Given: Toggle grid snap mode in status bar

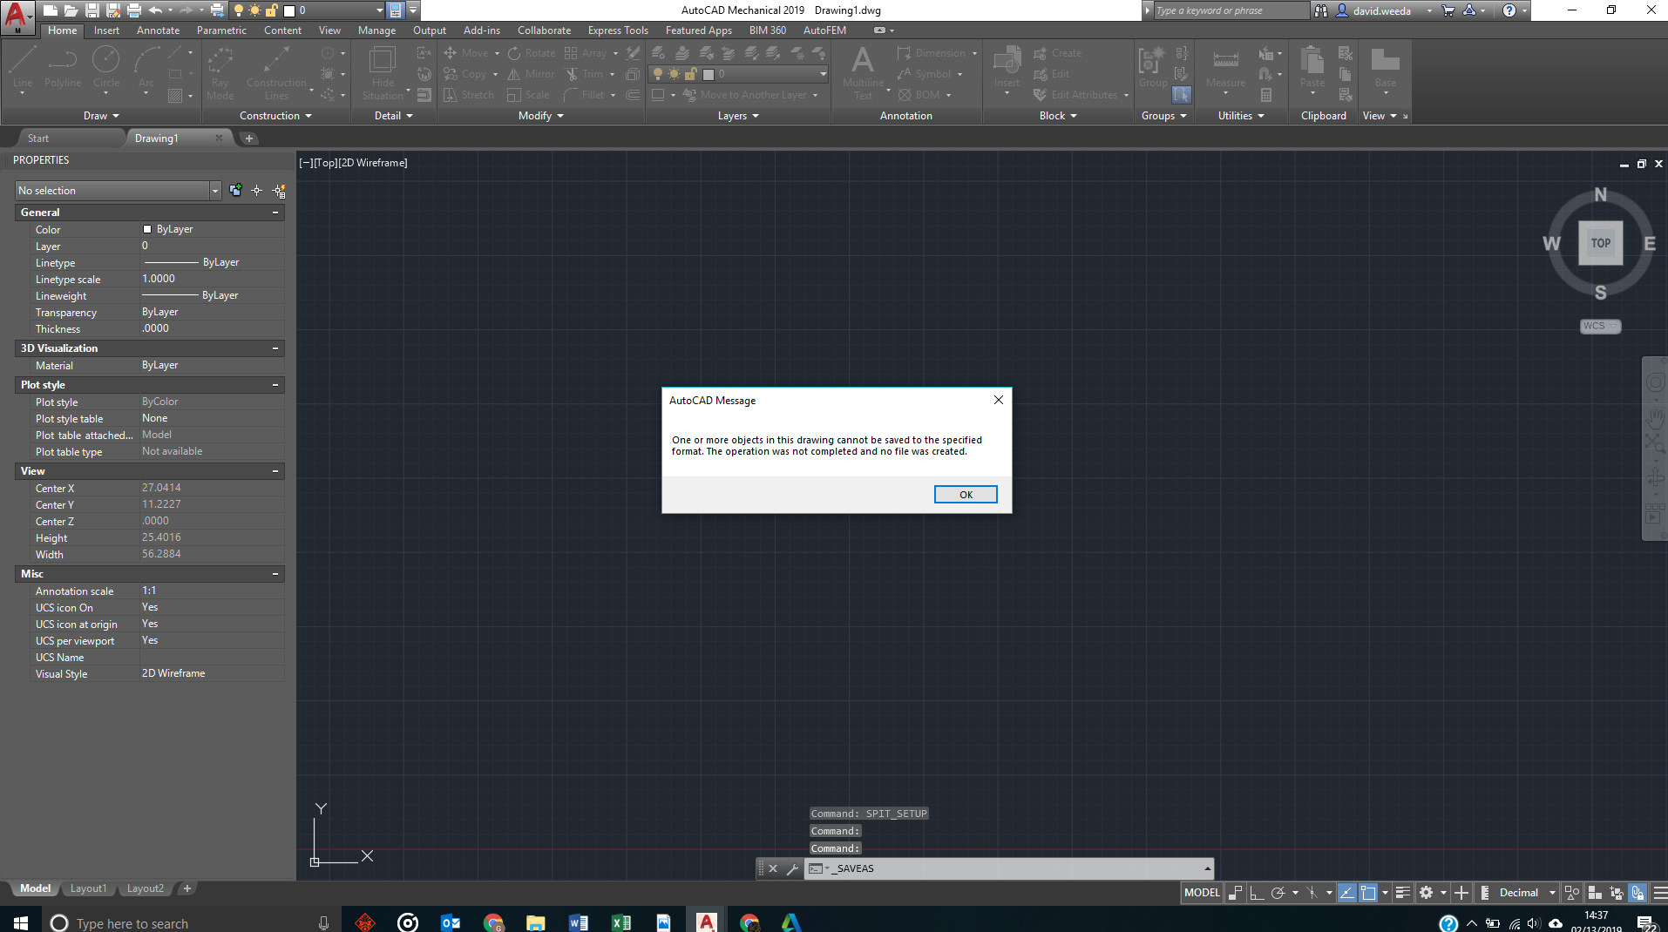Looking at the screenshot, I should (1235, 893).
